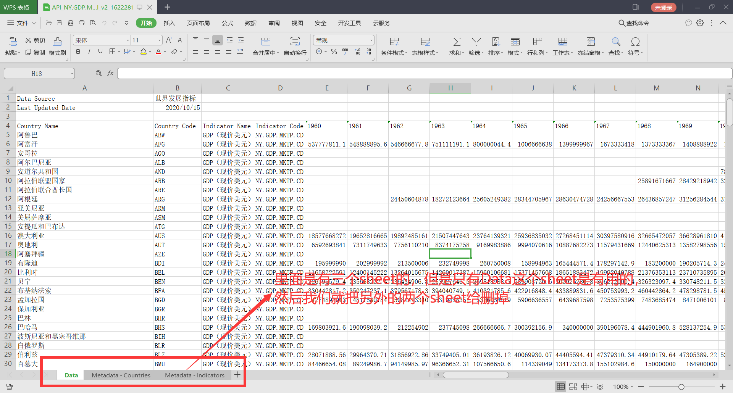The image size is (733, 393).
Task: Click the Merge and Center (合并居中) icon
Action: click(266, 42)
